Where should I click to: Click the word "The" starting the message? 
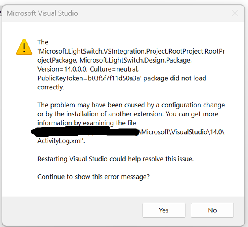coord(43,42)
